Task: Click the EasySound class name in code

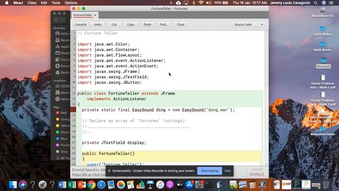Action: tap(143, 110)
